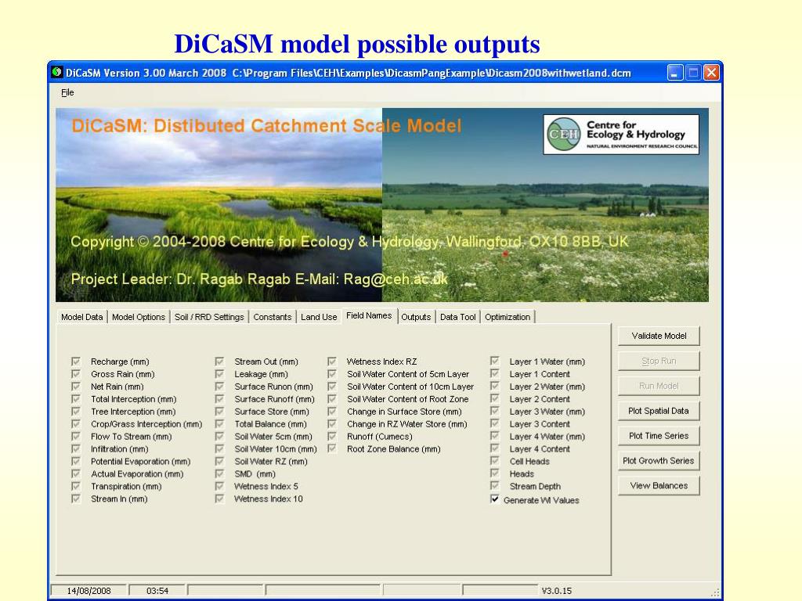The width and height of the screenshot is (802, 601).
Task: Toggle the Wetness Index 10 checkbox
Action: pyautogui.click(x=220, y=498)
